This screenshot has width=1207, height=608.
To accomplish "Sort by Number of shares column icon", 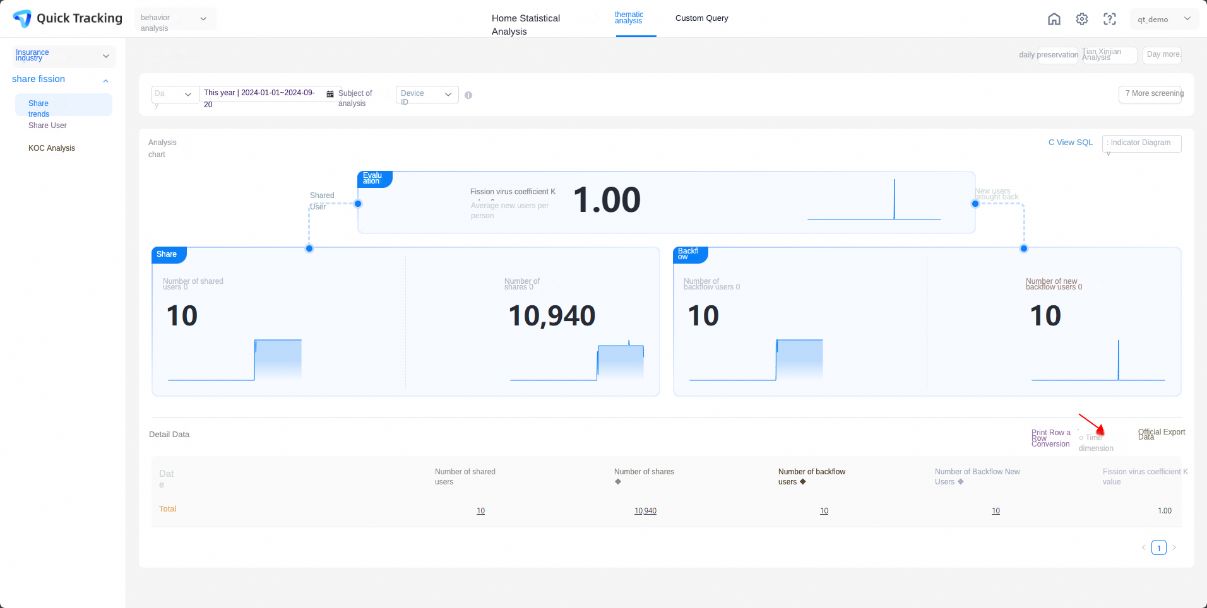I will tap(618, 482).
